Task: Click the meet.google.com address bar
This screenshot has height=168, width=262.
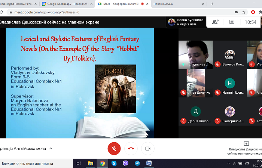Action: point(112,12)
